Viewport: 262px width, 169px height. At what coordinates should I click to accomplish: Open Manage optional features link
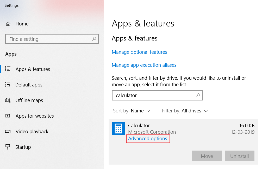click(x=139, y=52)
